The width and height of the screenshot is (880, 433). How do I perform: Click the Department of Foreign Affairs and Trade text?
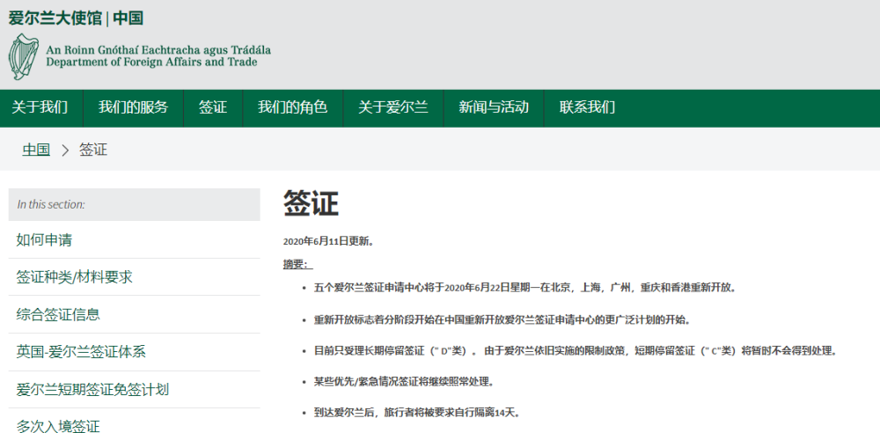click(151, 62)
